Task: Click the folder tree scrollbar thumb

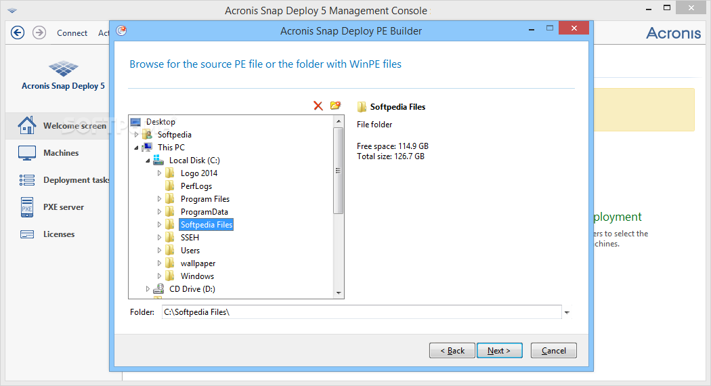Action: (x=339, y=170)
